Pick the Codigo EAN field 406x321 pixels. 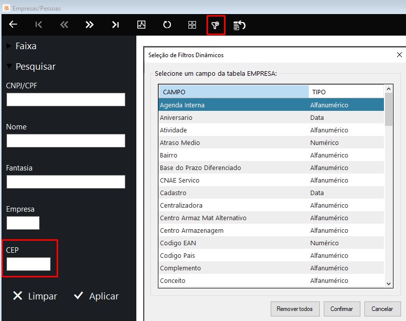pos(271,243)
